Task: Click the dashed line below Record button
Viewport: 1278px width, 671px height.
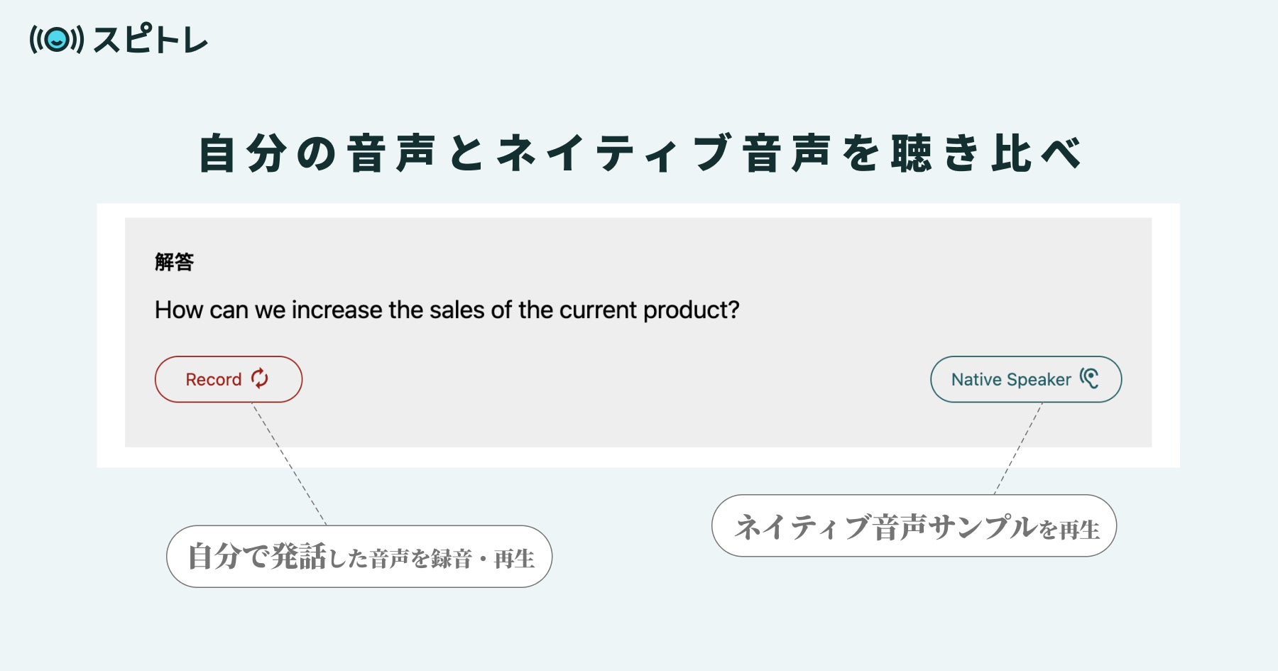Action: (x=289, y=464)
